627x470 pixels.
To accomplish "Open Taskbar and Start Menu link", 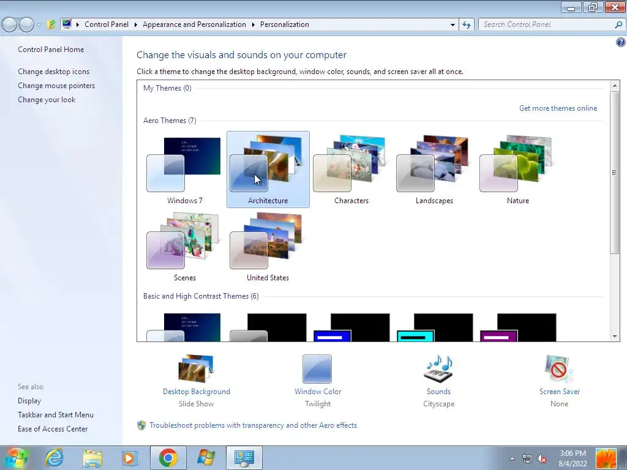I will point(56,415).
